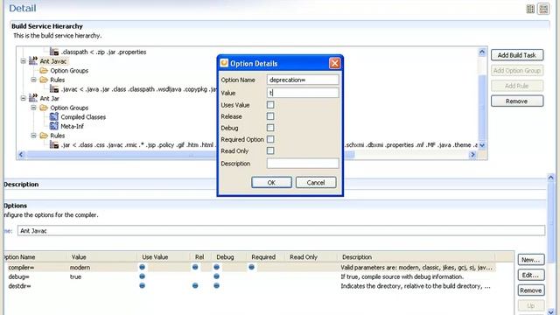The image size is (560, 315).
Task: Confirm the dialog with OK
Action: [271, 183]
